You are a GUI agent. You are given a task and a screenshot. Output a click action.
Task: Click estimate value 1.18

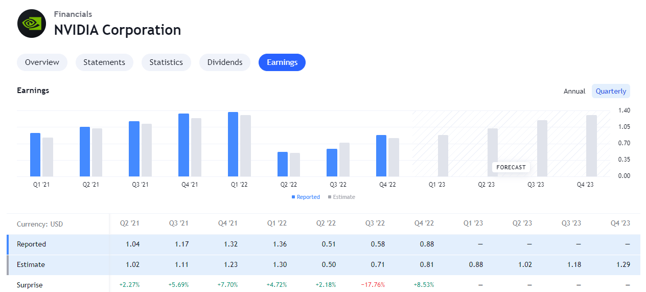click(x=574, y=264)
